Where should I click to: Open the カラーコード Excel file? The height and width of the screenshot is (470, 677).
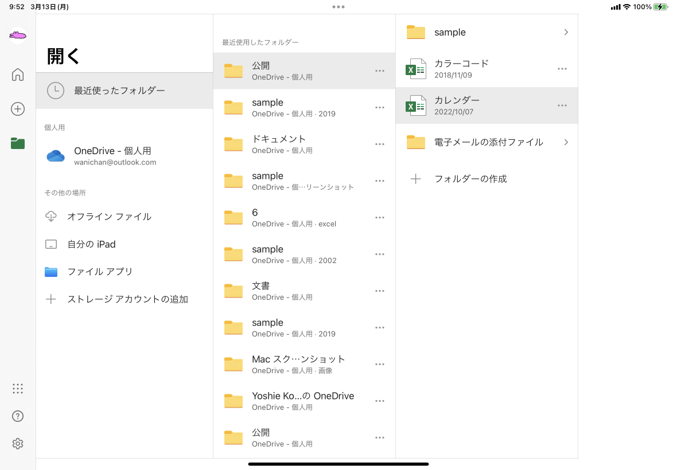[x=461, y=69]
